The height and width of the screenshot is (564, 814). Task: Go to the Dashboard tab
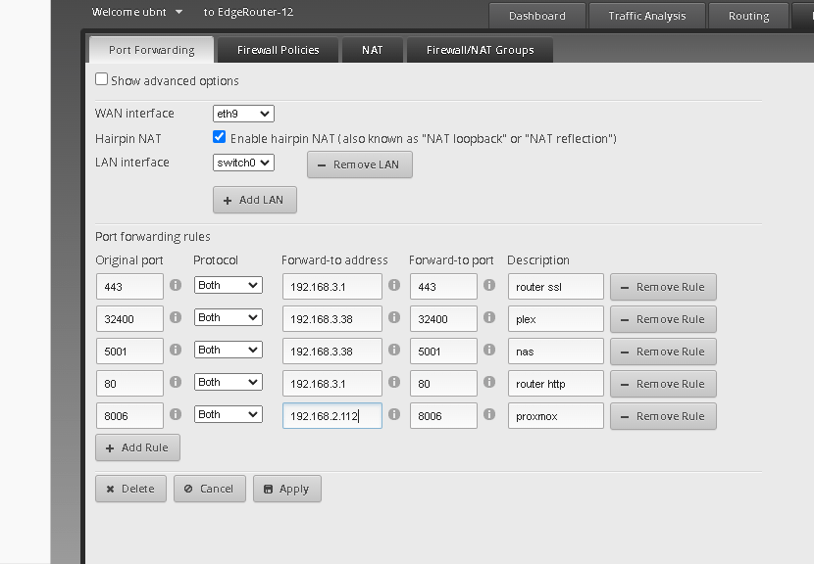[537, 16]
